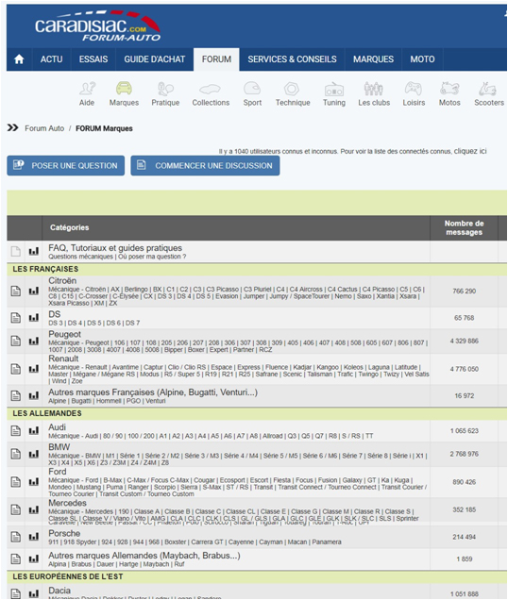
Task: Click the '766 290' message count
Action: tap(465, 292)
